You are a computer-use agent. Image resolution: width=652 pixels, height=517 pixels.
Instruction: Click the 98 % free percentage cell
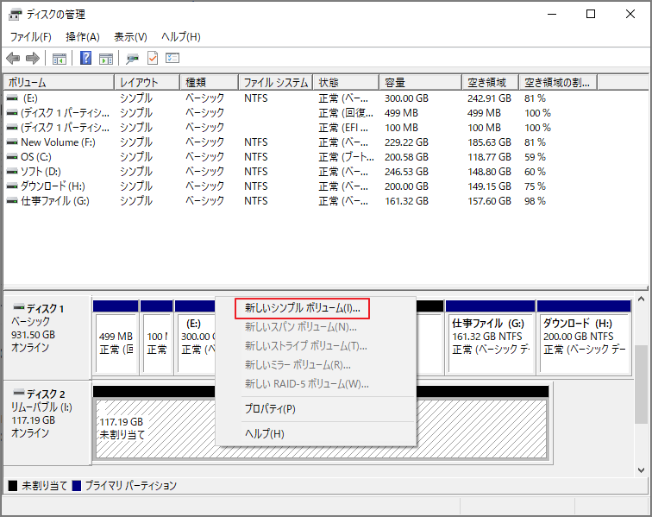coord(536,201)
